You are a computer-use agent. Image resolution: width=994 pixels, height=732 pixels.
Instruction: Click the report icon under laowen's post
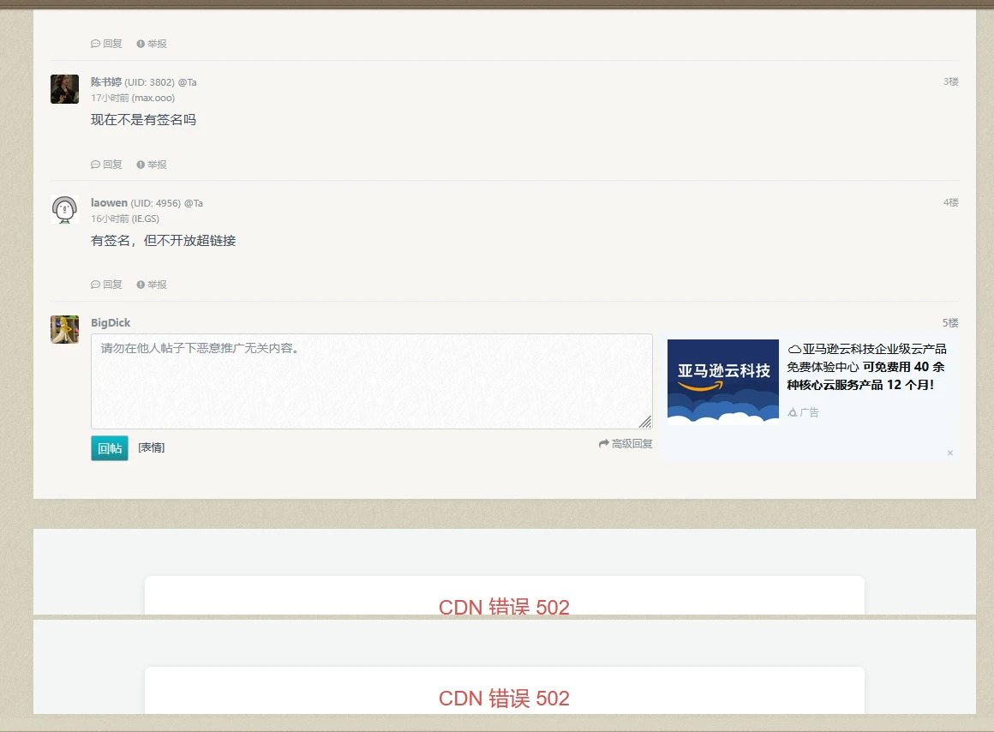click(x=141, y=285)
